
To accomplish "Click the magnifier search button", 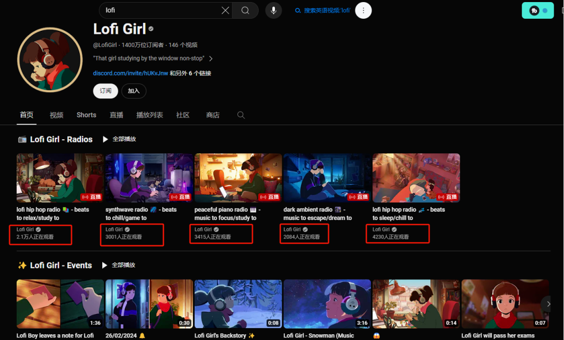I will coord(245,10).
